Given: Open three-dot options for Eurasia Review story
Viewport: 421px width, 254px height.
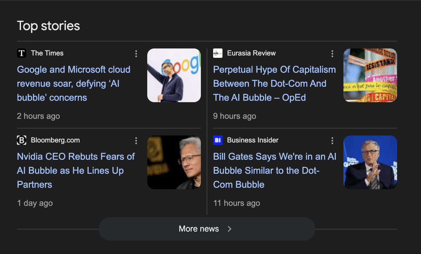Looking at the screenshot, I should click(332, 53).
